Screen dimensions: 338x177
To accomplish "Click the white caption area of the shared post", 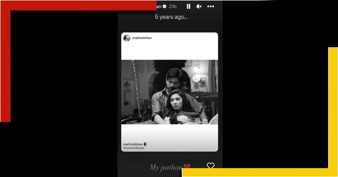I will pyautogui.click(x=169, y=138).
